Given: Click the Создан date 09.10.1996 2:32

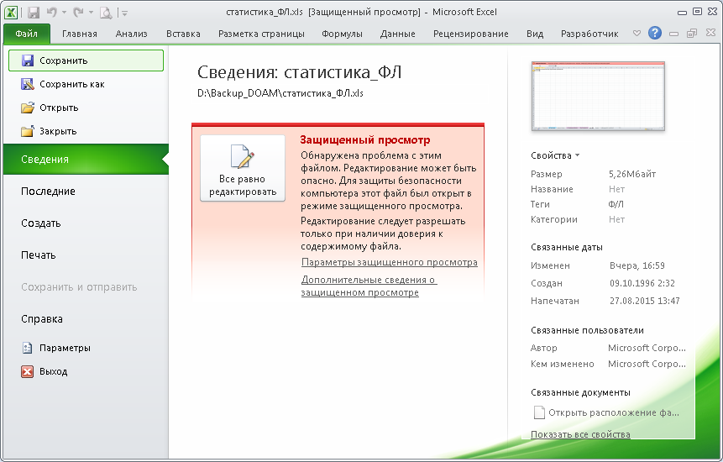Looking at the screenshot, I should 642,283.
